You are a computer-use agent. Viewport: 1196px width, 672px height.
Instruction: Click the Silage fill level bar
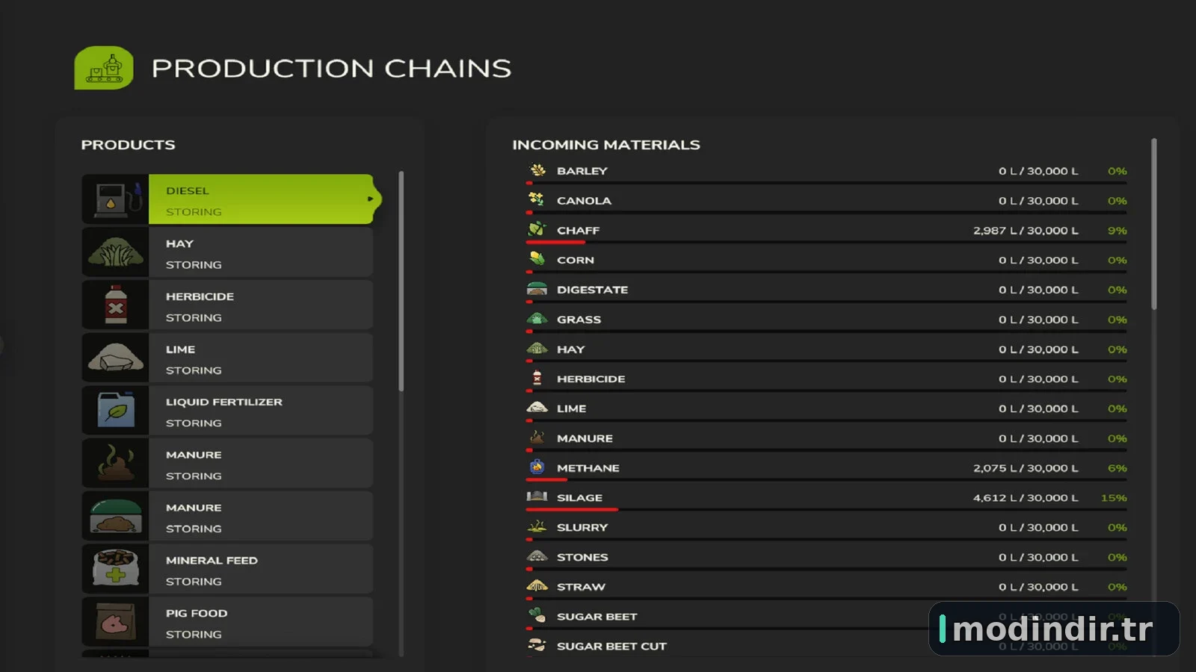[x=826, y=509]
